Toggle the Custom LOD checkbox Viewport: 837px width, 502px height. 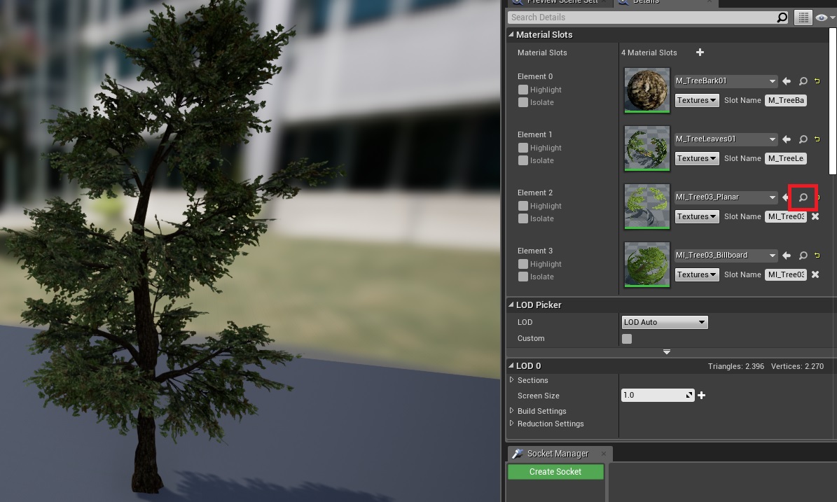pyautogui.click(x=627, y=339)
